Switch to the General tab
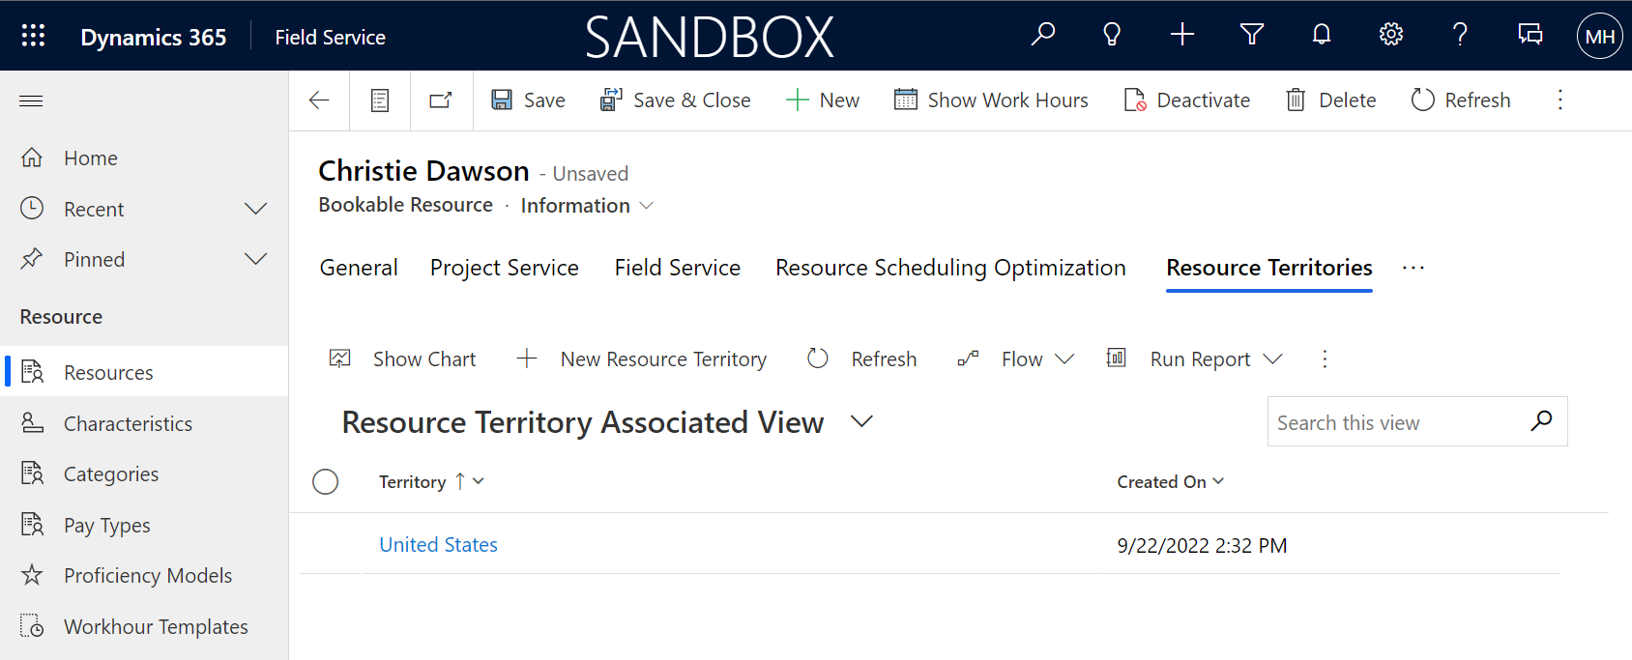 359,268
